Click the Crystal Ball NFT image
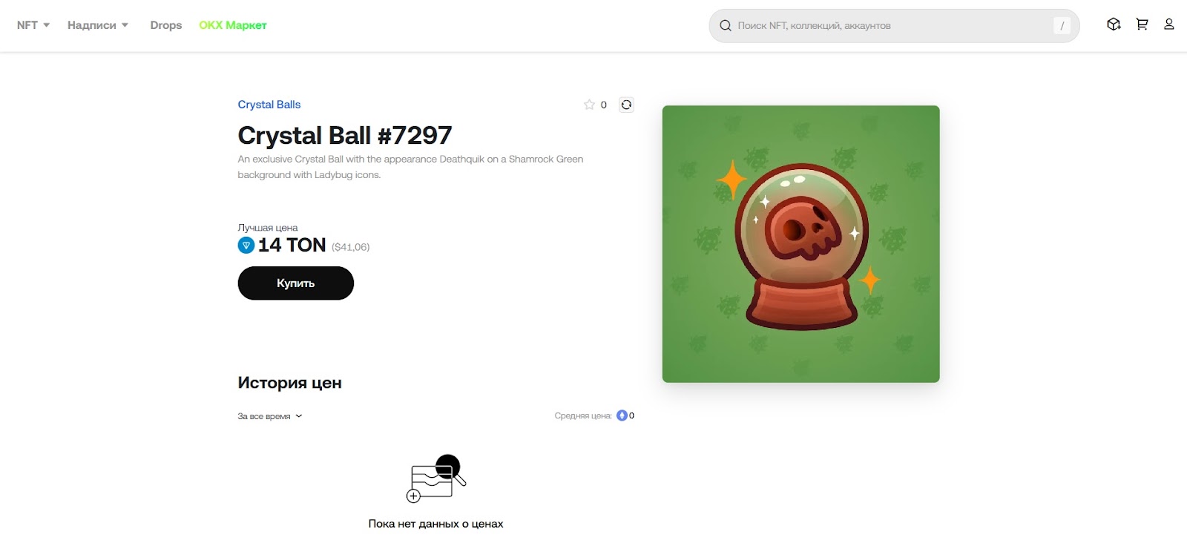Image resolution: width=1187 pixels, height=552 pixels. tap(801, 244)
